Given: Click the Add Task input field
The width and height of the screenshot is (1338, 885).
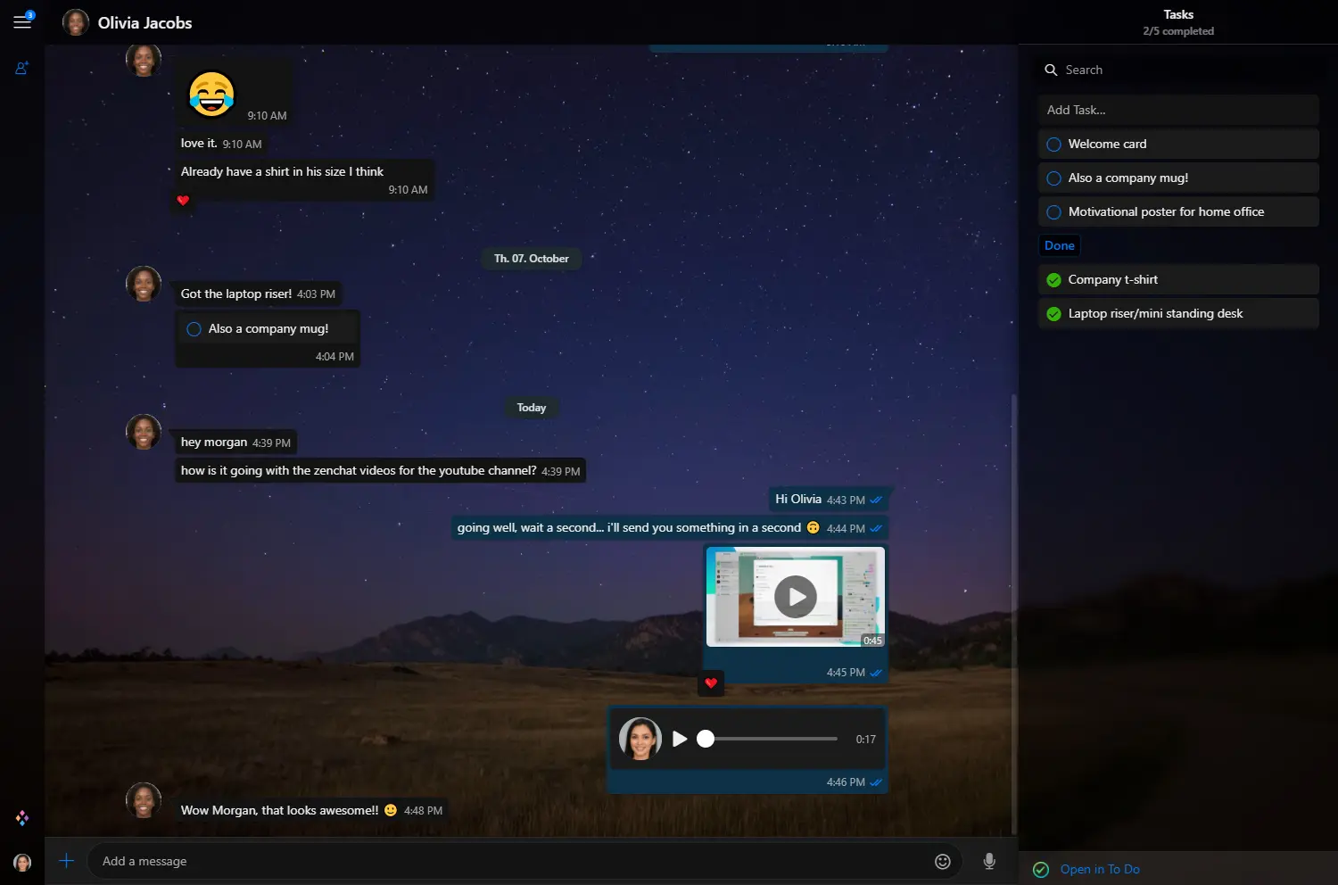Looking at the screenshot, I should (1177, 111).
